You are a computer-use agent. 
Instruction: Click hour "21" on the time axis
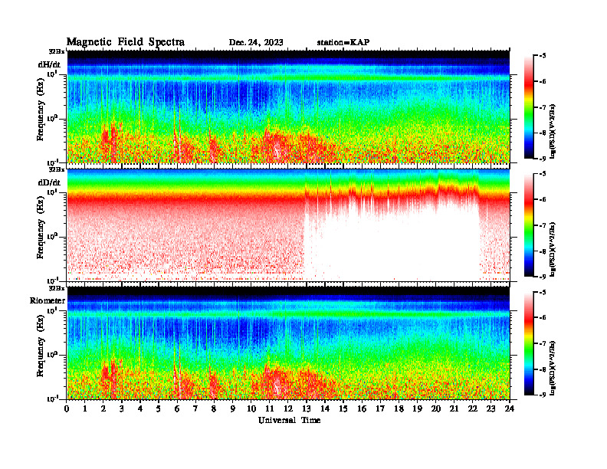[454, 408]
